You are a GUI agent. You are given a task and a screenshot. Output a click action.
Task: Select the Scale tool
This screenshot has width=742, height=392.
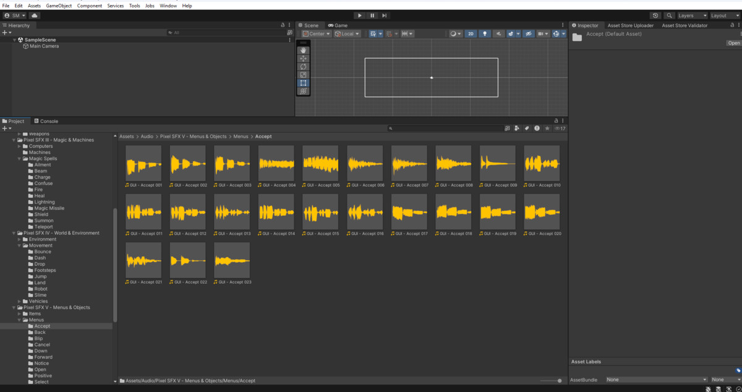point(303,72)
